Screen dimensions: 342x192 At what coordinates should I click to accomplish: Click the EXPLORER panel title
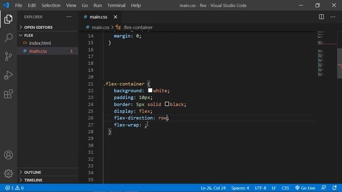[x=33, y=17]
